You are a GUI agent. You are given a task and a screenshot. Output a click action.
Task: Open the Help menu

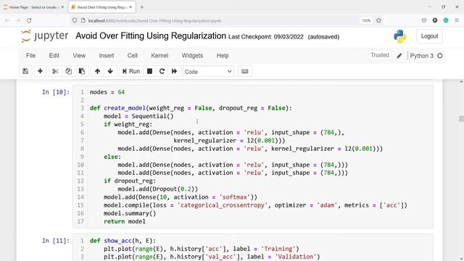[x=223, y=56]
